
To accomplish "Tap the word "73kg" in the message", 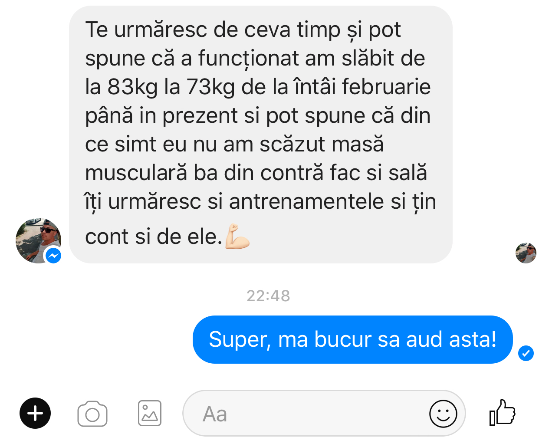I will [x=211, y=87].
